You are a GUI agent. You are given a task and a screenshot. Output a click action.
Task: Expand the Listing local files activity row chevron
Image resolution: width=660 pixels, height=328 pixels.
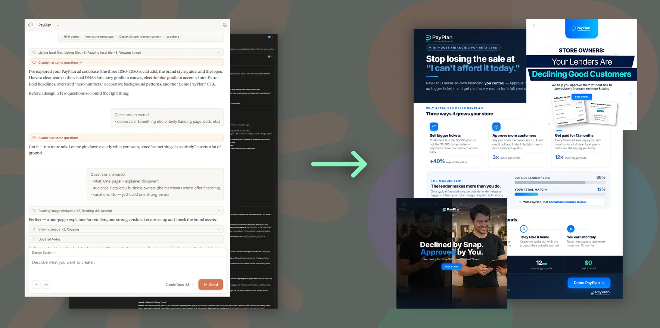[219, 53]
